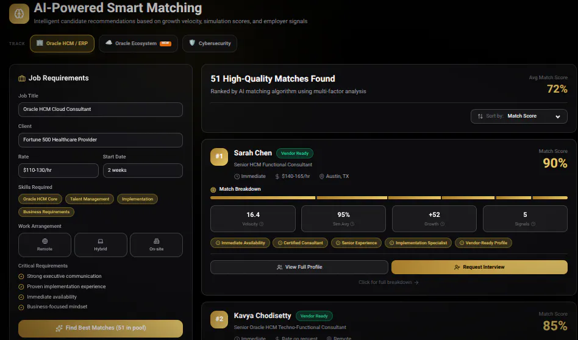This screenshot has width=578, height=340.
Task: Click Kavya Chodisetty's Vendor Ready badge
Action: 314,316
